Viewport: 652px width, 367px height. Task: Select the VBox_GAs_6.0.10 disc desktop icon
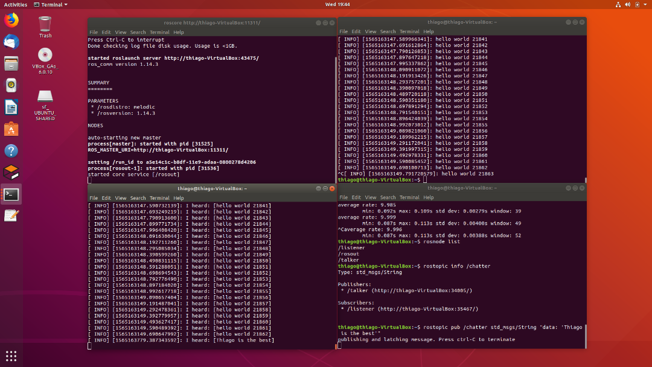click(45, 56)
